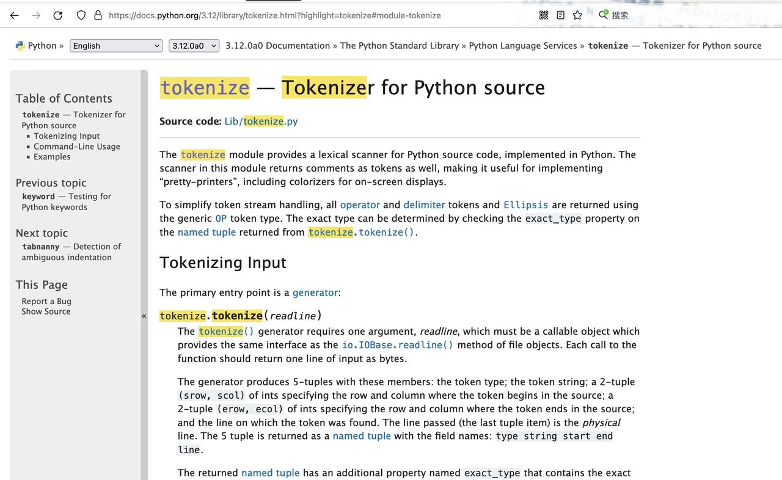Open The Python Standard Library breadcrumb
Image resolution: width=782 pixels, height=480 pixels.
pyautogui.click(x=398, y=45)
